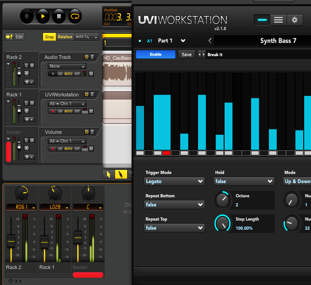Toggle the red step button under sequencer

point(166,153)
